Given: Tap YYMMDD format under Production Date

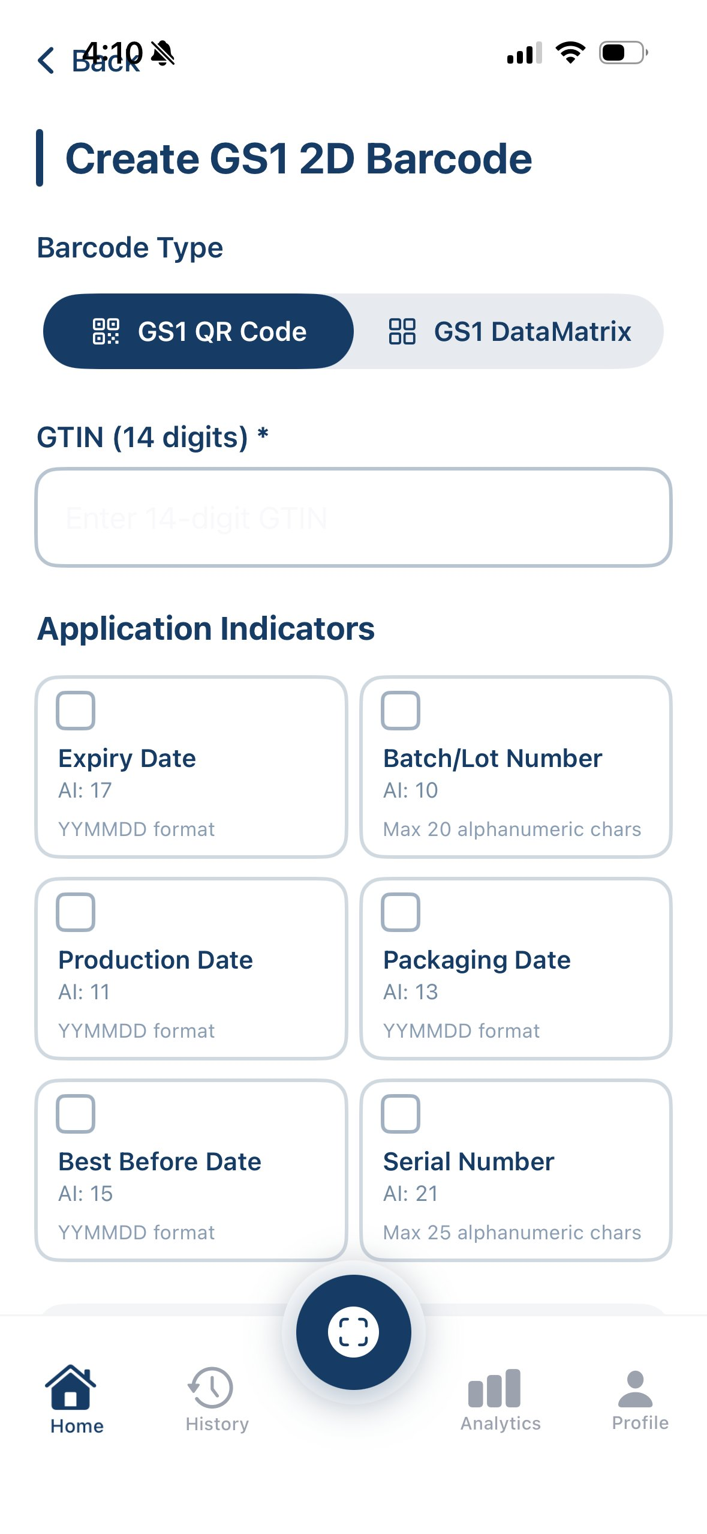Looking at the screenshot, I should (136, 1031).
